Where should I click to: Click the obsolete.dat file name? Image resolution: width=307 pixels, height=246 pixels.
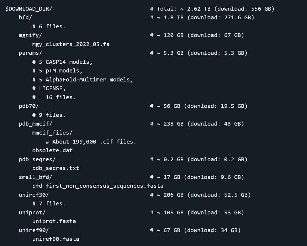[52, 150]
